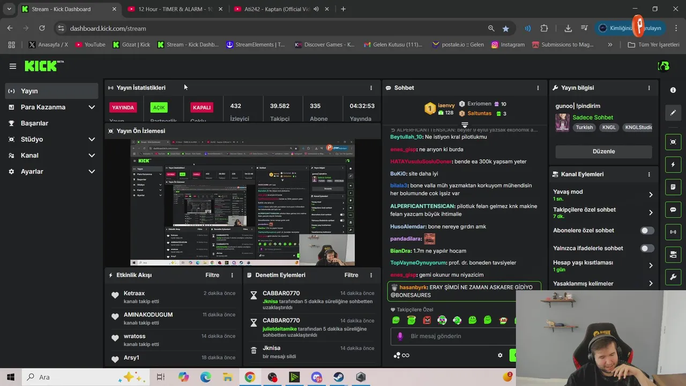This screenshot has width=686, height=386.
Task: Open File Explorer from the taskbar
Action: pos(227,377)
